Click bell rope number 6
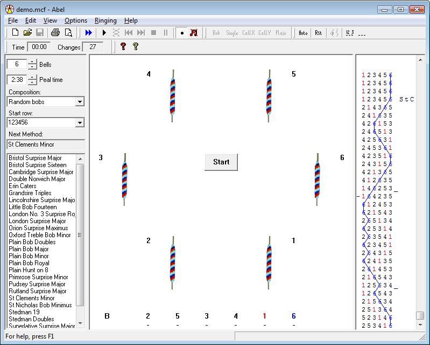This screenshot has height=345, width=430. [x=318, y=180]
